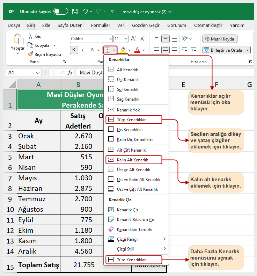This screenshot has width=257, height=276.
Task: Open Pano group dialog launcher
Action: click(64, 62)
